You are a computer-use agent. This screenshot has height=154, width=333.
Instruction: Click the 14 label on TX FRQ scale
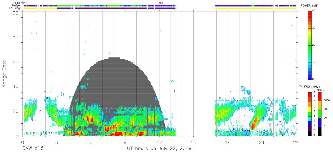(x=314, y=111)
